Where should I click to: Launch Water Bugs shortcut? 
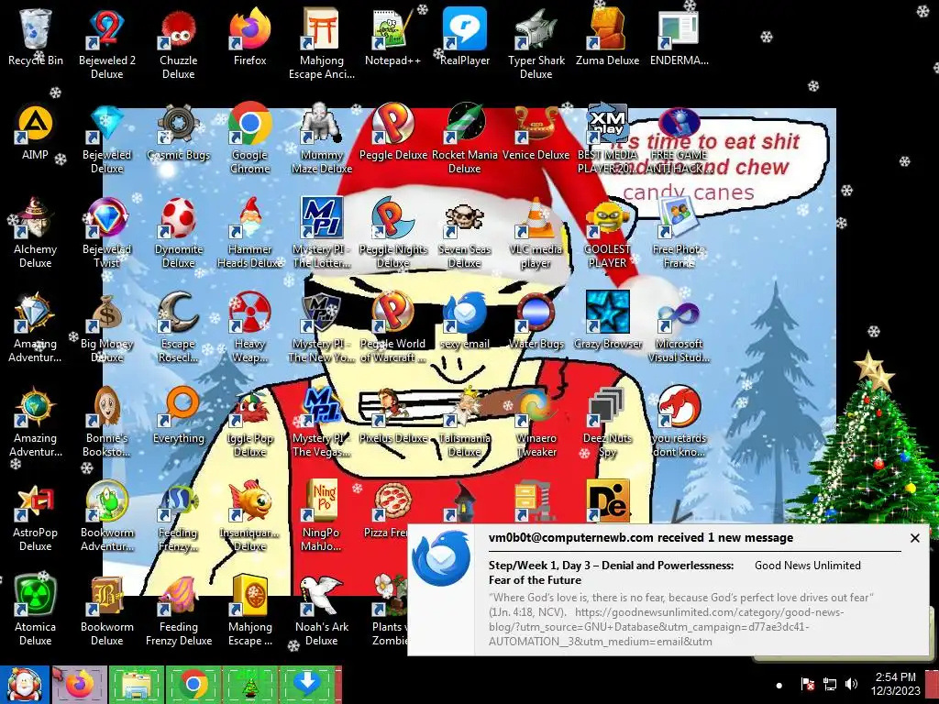tap(536, 320)
